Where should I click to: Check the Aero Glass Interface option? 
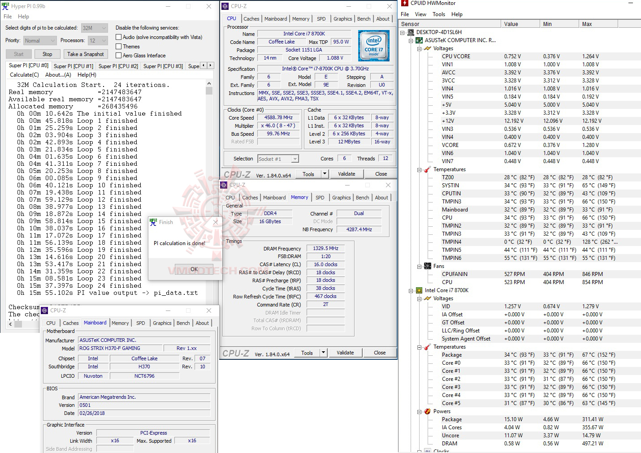tap(119, 56)
